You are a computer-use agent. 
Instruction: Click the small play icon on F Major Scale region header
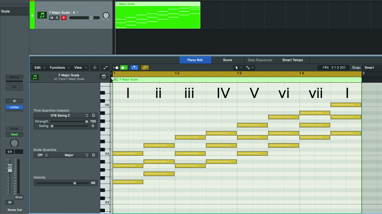point(116,79)
